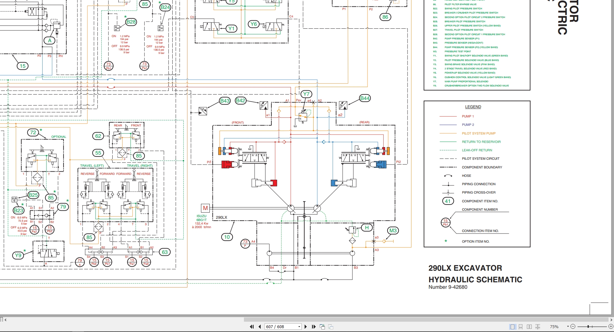Screen dimensions: 614x332
Task: Click the zoom slider handle
Action: point(588,327)
